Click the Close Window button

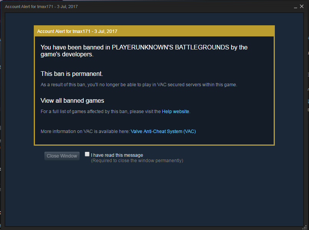62,156
